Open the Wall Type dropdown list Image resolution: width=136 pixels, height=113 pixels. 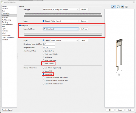point(61,10)
